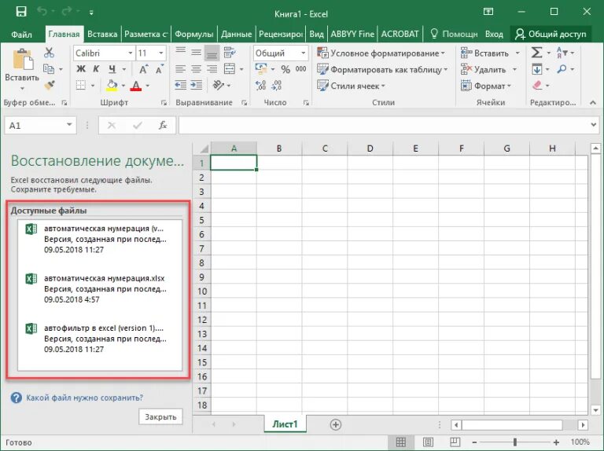Open the Calibri font name dropdown

pos(131,53)
